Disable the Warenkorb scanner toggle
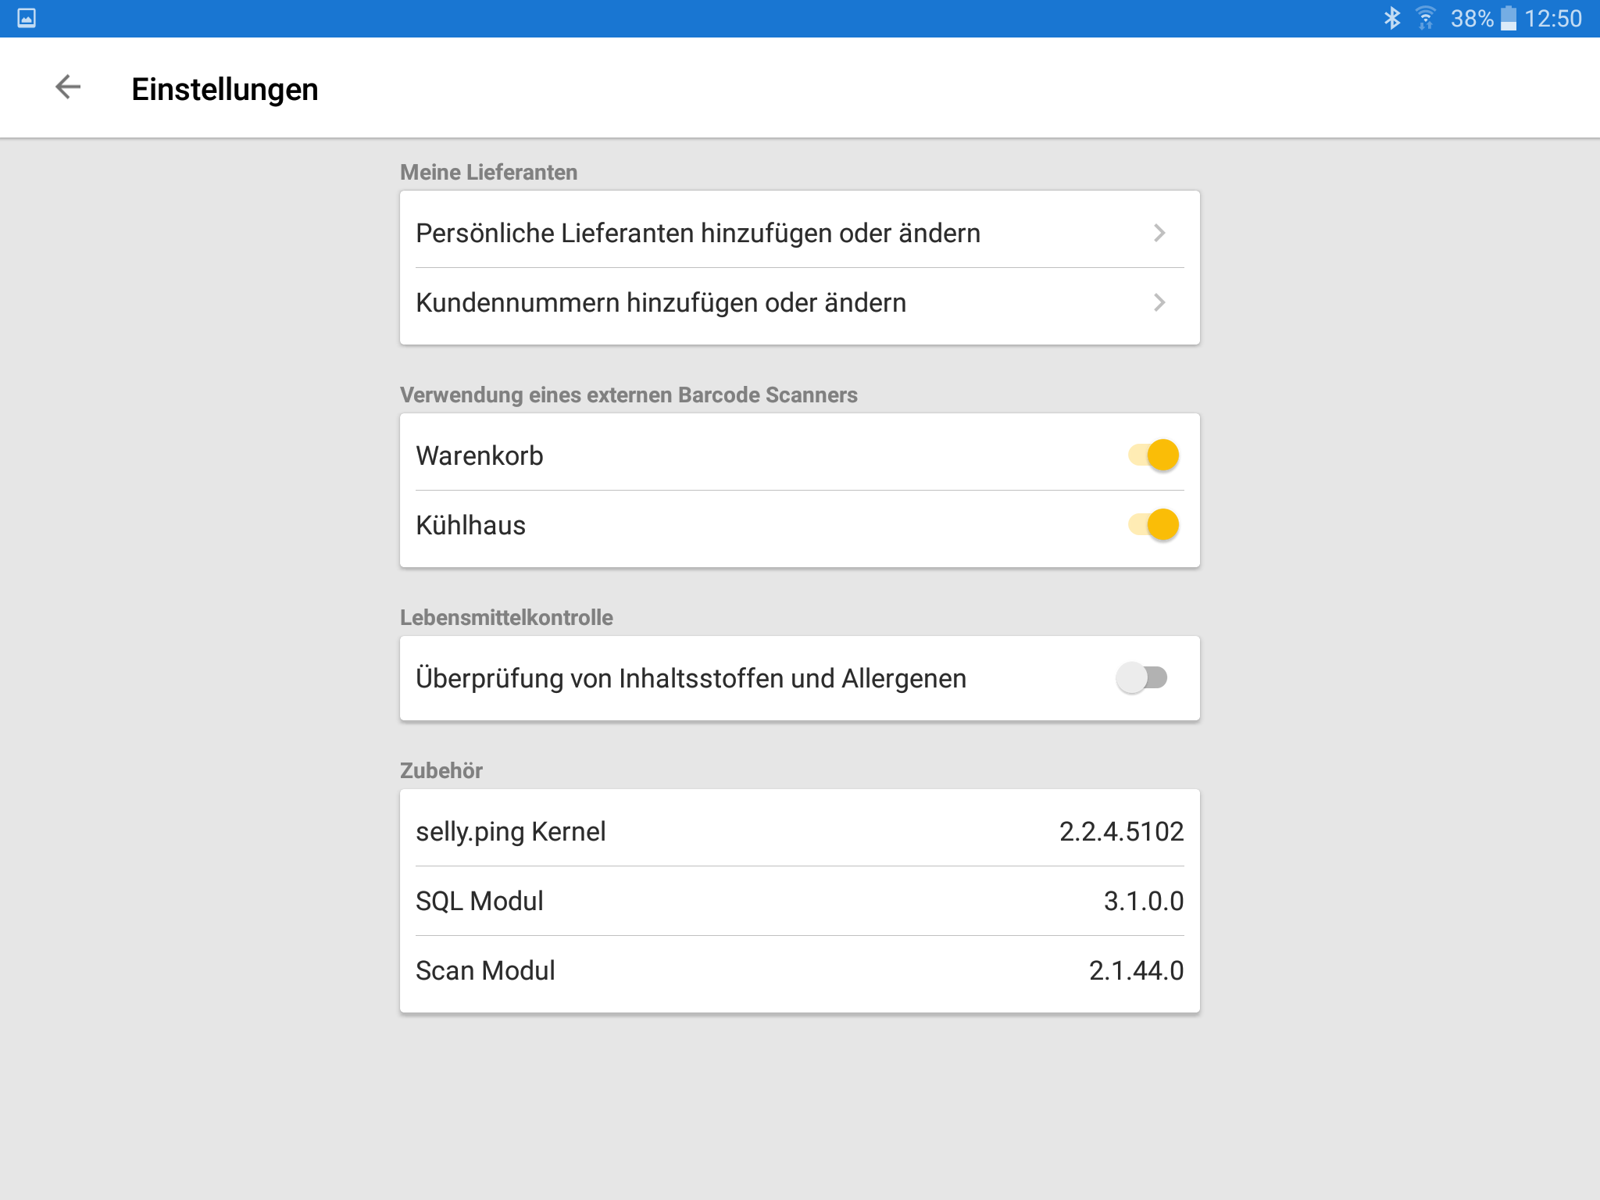Screen dimensions: 1600x1200 click(x=1154, y=455)
